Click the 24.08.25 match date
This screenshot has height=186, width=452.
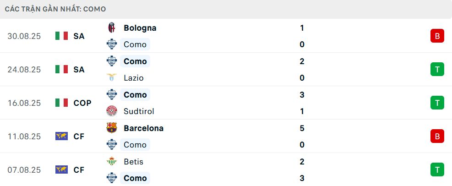point(24,69)
